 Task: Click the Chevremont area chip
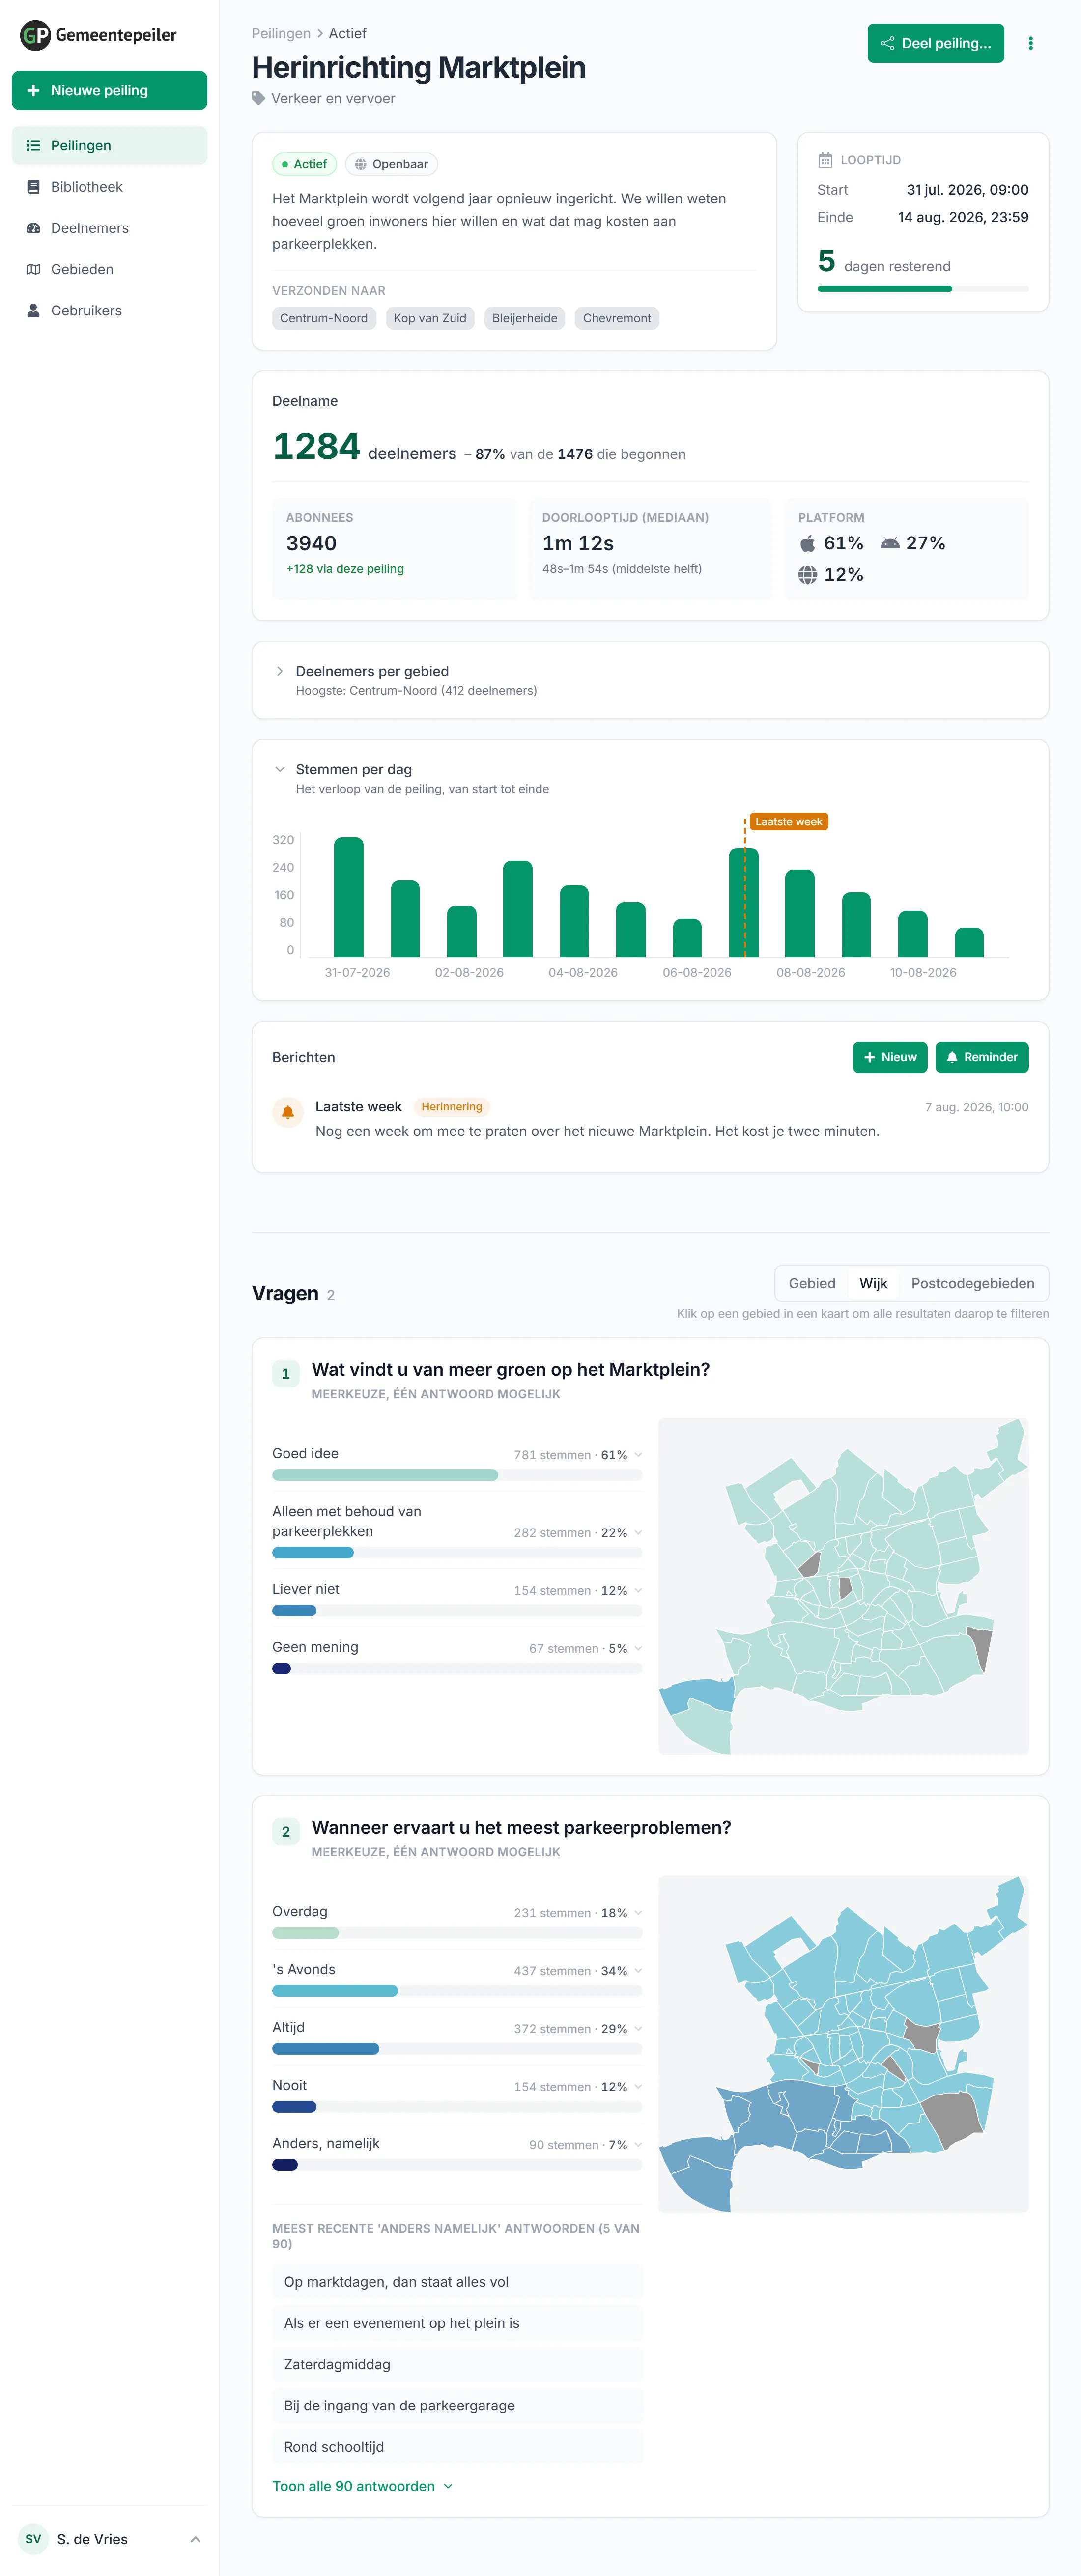tap(617, 318)
